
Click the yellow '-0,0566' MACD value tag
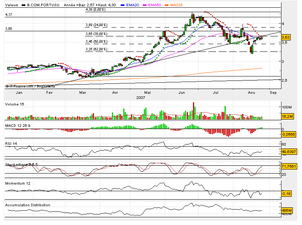[288, 134]
